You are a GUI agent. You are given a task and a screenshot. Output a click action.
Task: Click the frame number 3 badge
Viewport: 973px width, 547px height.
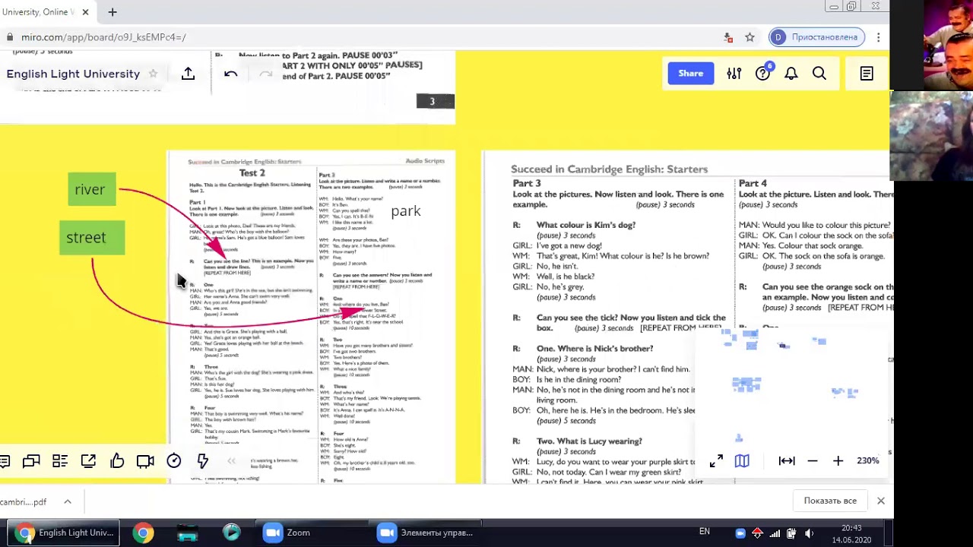[435, 101]
